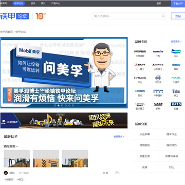Click the 铁甲论坛 site logo
The image size is (185, 185).
14,16
